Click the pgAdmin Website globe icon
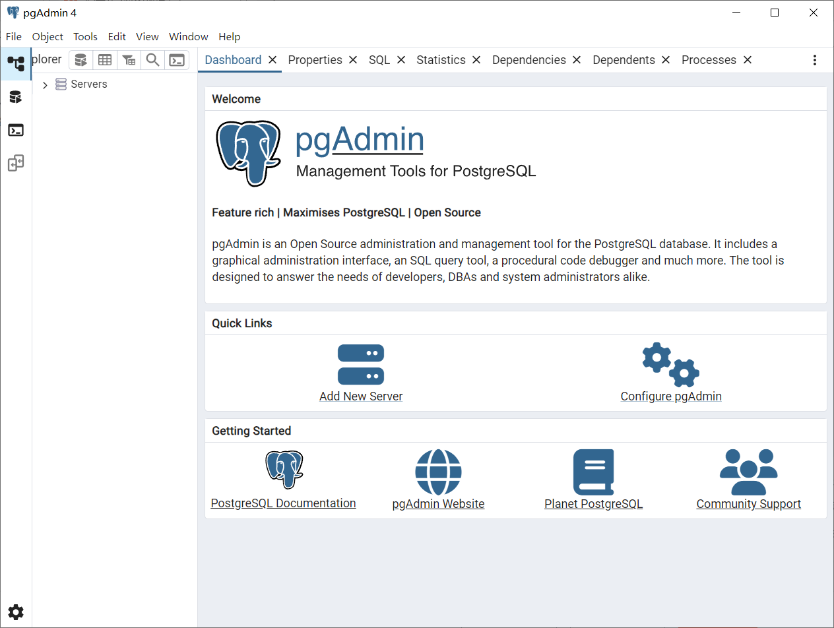This screenshot has width=834, height=628. point(438,472)
